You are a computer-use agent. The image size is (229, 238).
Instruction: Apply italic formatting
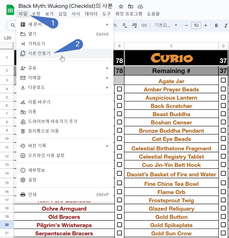(x=226, y=25)
